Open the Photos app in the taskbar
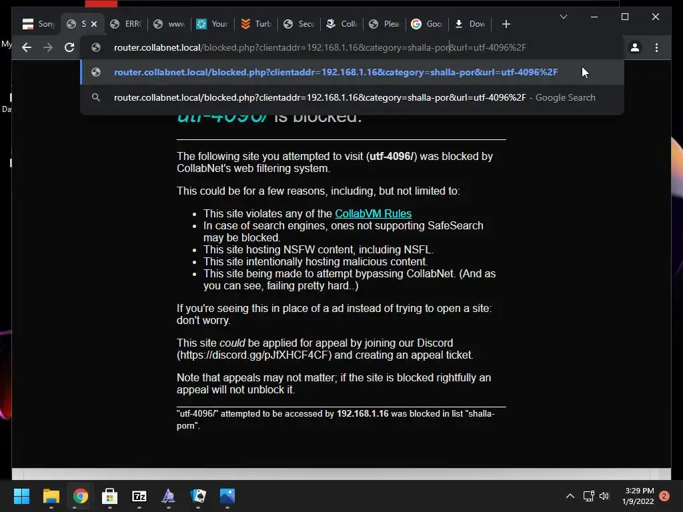Viewport: 683px width, 512px height. click(227, 496)
